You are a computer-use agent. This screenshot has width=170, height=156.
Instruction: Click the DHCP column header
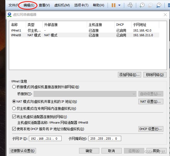pos(123,25)
